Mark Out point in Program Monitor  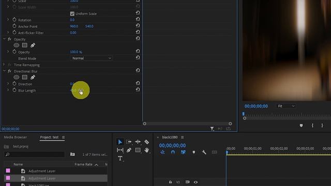(322, 126)
